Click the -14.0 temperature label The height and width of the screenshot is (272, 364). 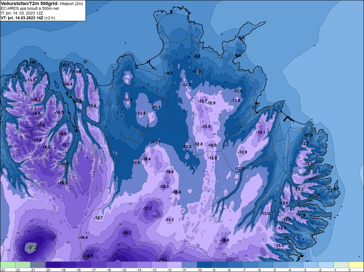pos(212,145)
